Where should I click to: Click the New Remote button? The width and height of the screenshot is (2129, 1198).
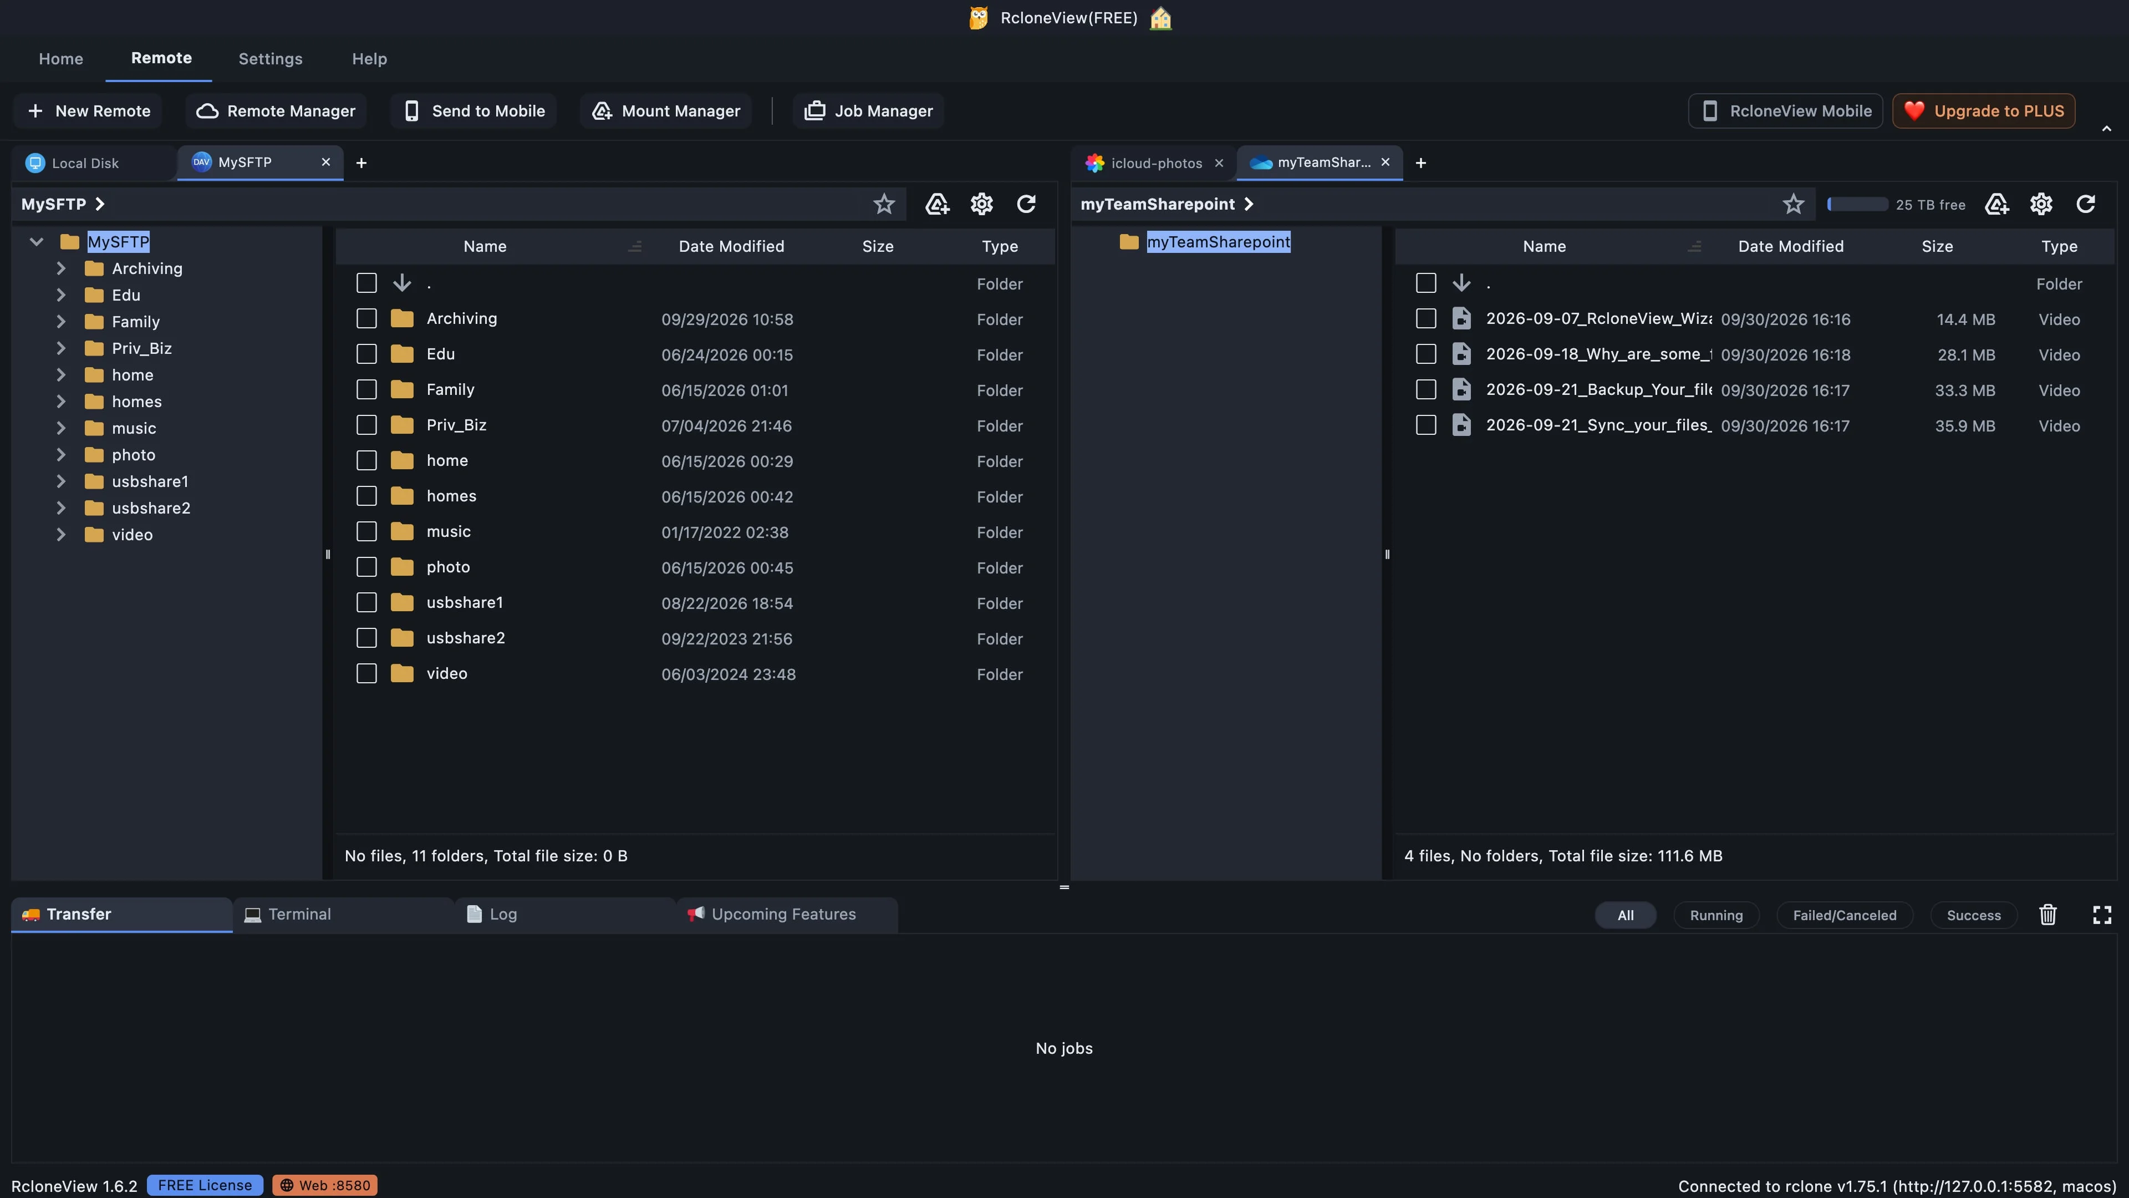pos(89,111)
